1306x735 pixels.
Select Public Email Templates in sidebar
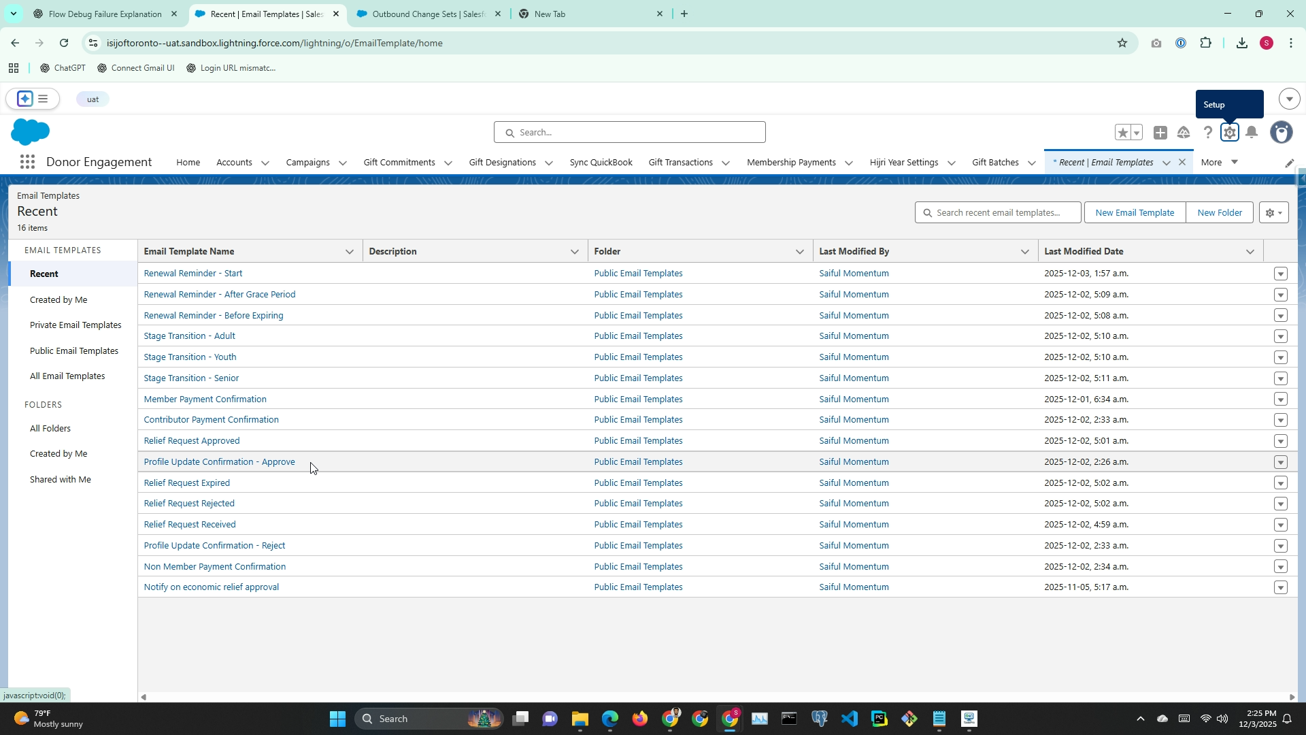74,351
